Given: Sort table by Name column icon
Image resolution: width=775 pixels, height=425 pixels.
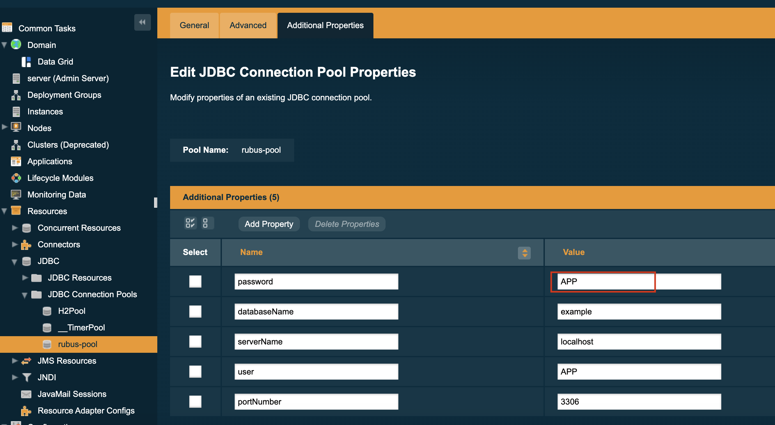Looking at the screenshot, I should 524,253.
